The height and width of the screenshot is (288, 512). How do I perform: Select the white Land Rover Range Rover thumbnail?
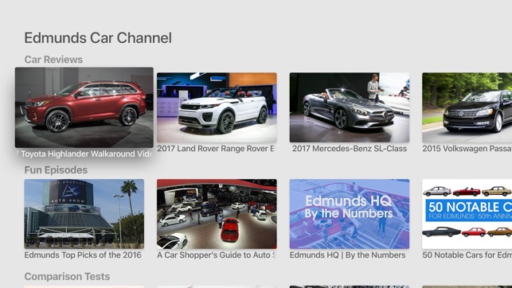click(x=217, y=107)
